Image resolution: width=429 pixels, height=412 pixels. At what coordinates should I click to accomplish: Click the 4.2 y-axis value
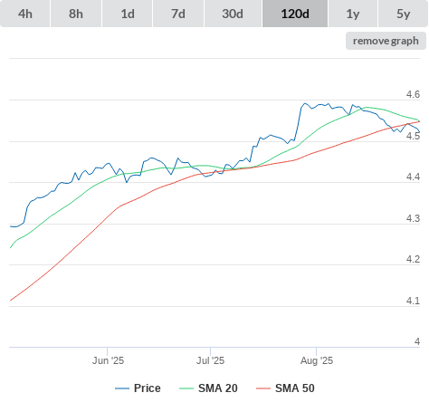(x=413, y=259)
